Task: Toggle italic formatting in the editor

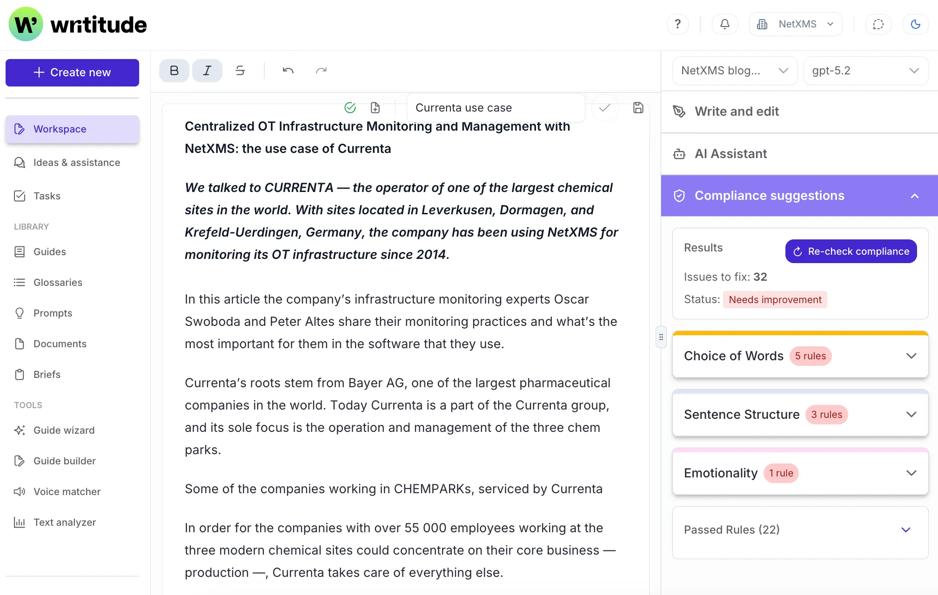Action: coord(207,71)
